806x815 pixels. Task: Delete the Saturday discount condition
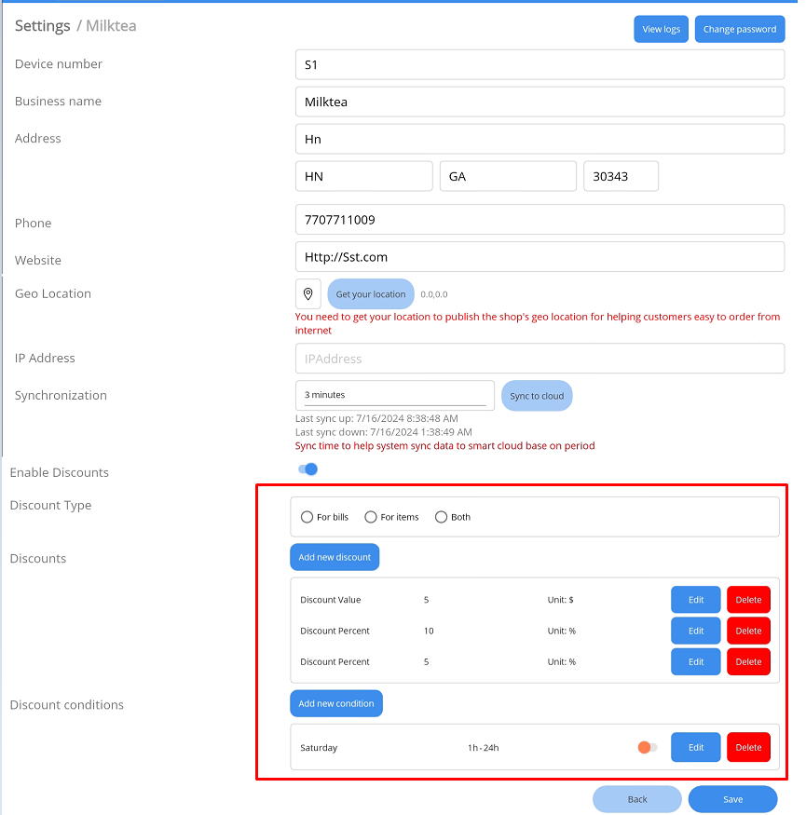point(748,747)
